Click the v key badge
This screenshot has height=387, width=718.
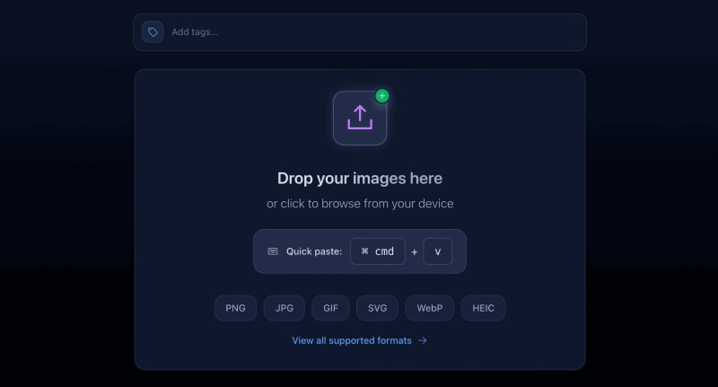point(437,251)
